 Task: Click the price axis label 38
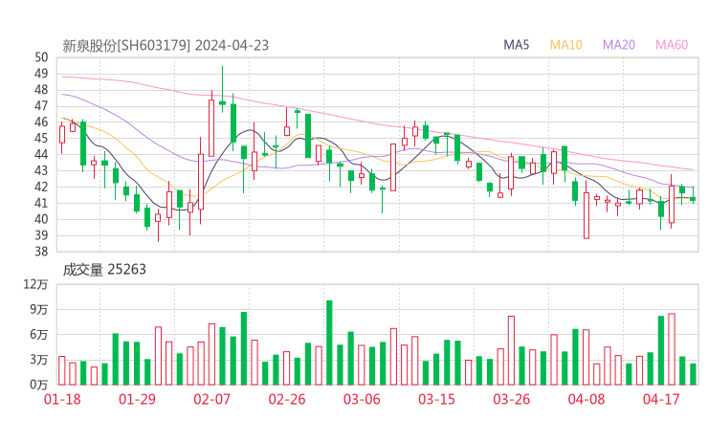tap(41, 252)
